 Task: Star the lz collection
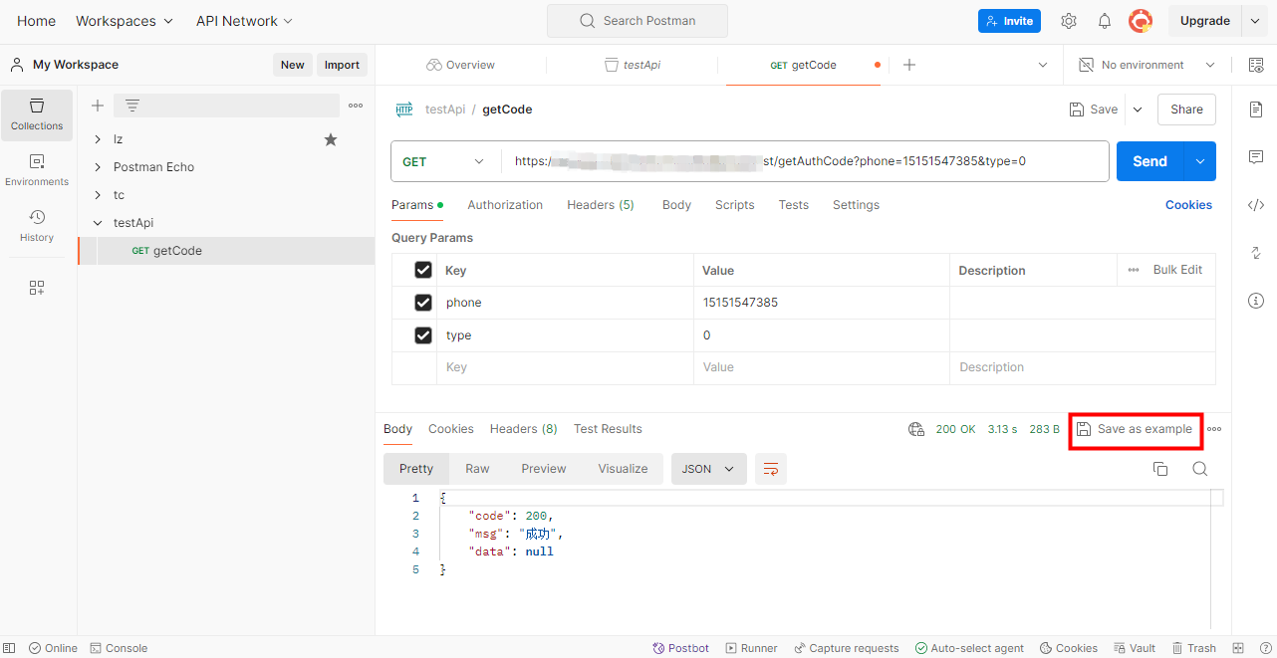(x=331, y=139)
